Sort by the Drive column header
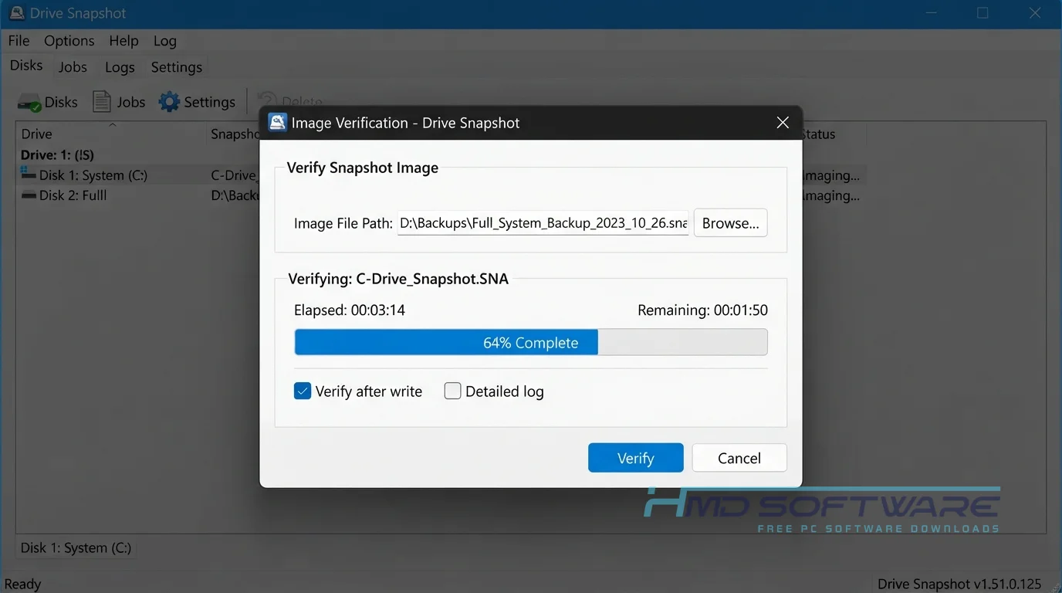Image resolution: width=1062 pixels, height=593 pixels. click(112, 134)
